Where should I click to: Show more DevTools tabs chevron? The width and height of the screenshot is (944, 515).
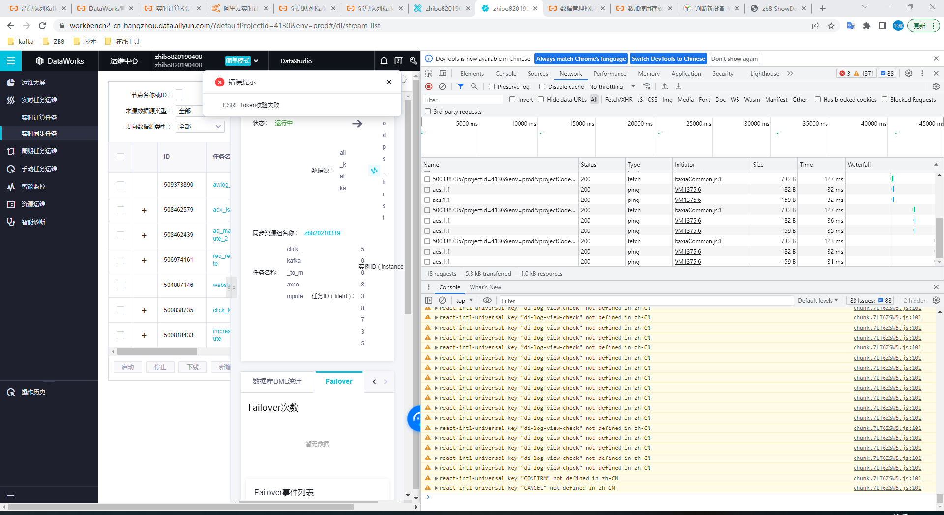click(x=790, y=73)
